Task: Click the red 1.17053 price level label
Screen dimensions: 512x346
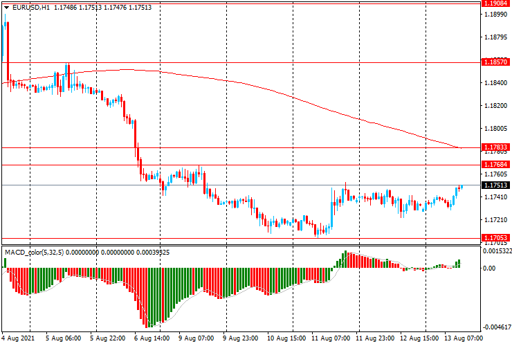Action: pyautogui.click(x=495, y=238)
